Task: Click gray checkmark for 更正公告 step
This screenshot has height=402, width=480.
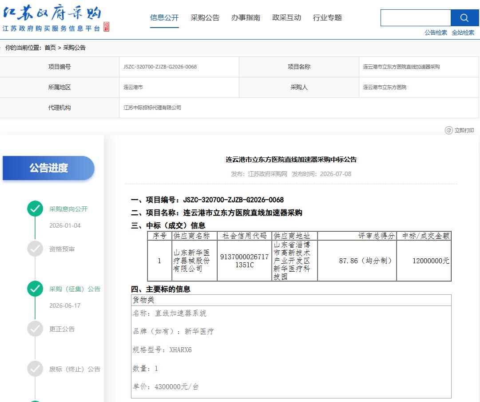Action: 35,329
